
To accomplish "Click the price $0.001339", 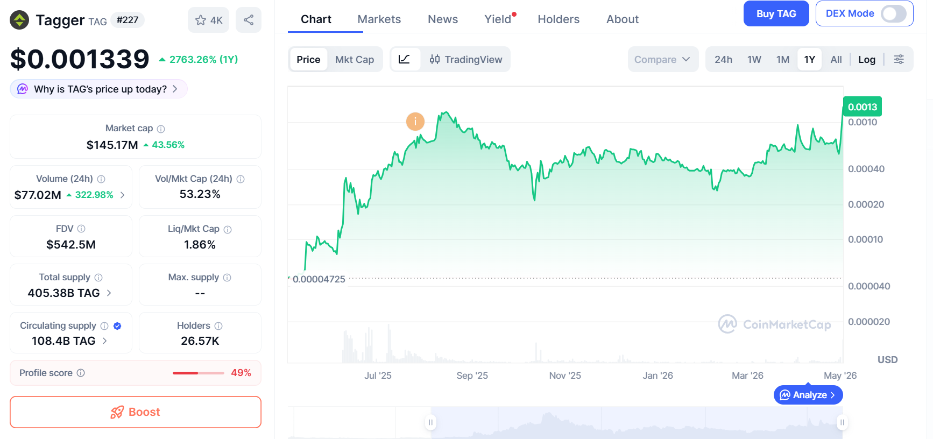I will pyautogui.click(x=80, y=59).
